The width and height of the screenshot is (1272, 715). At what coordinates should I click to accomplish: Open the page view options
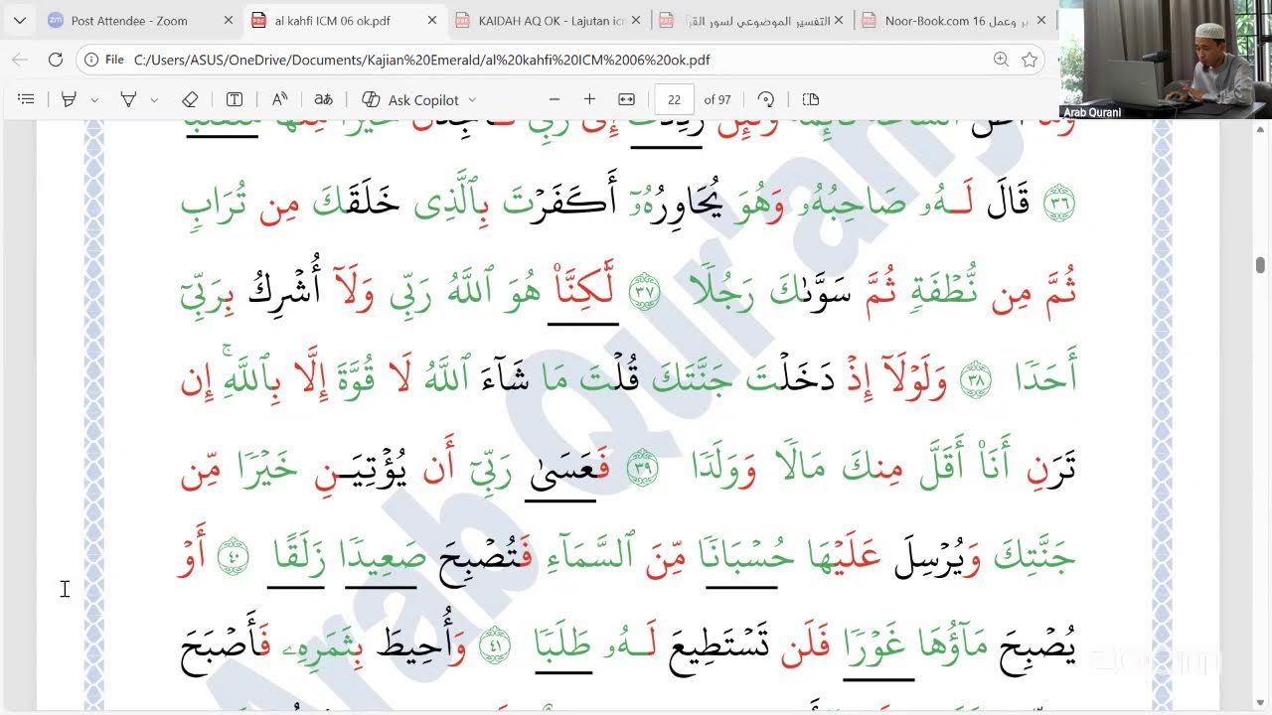click(811, 99)
